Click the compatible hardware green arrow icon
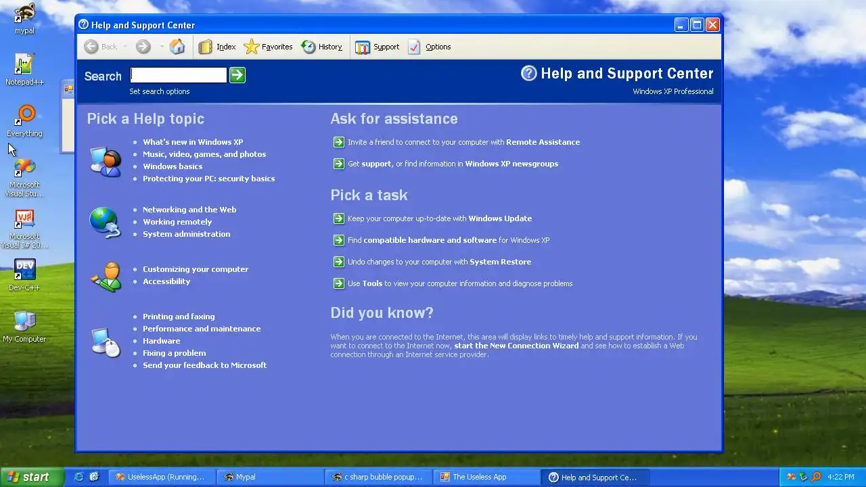Screen dimensions: 866x487 tap(339, 240)
